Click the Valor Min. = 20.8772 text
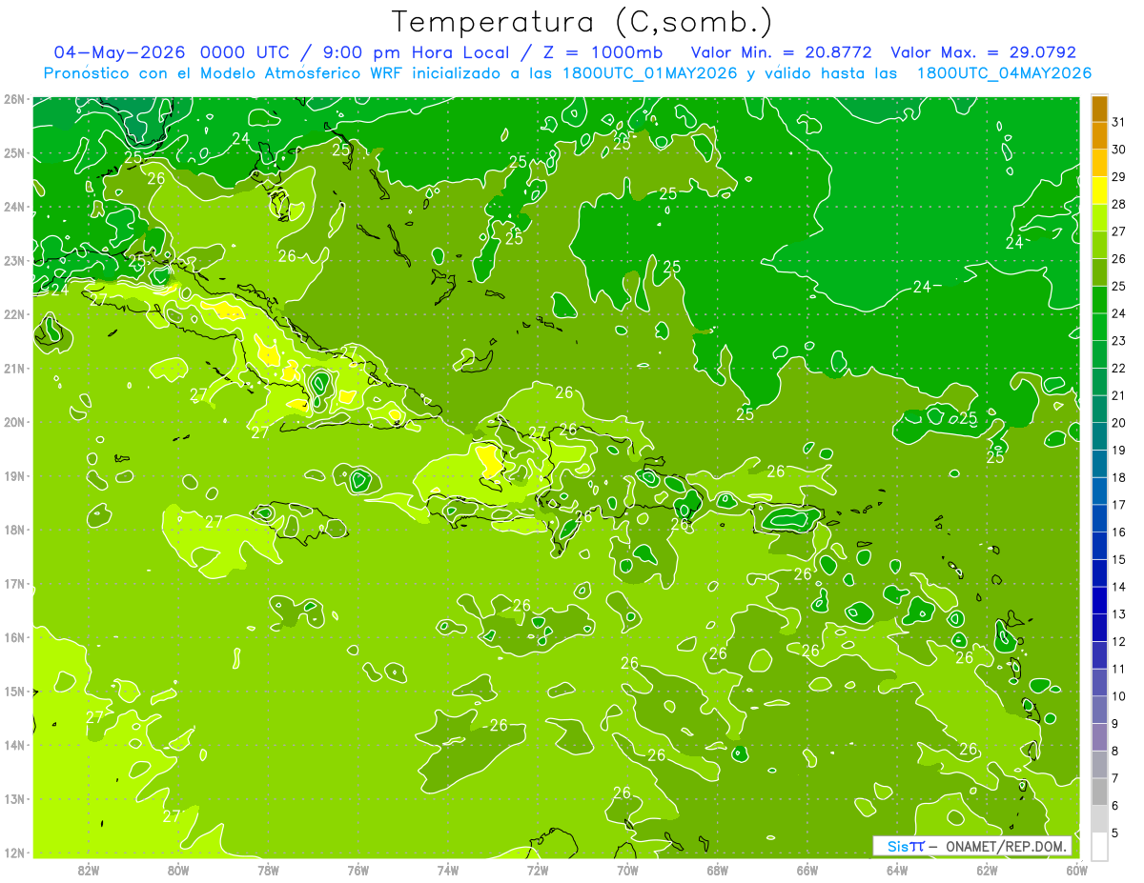The image size is (1144, 883). 782,52
